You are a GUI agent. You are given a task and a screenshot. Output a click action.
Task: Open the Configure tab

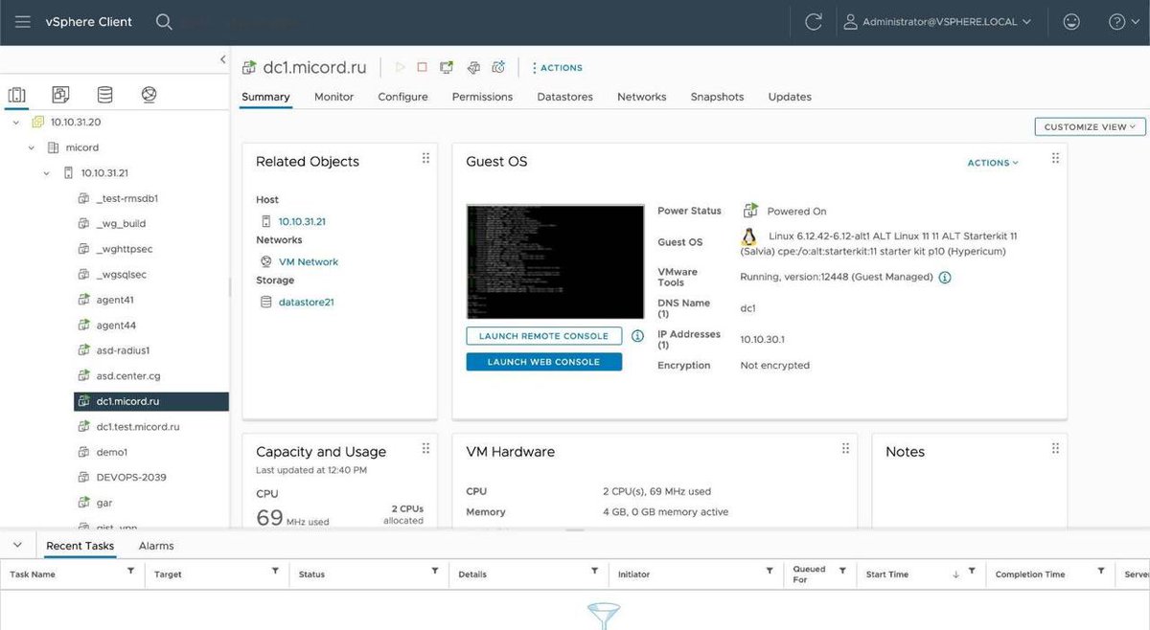(x=402, y=97)
